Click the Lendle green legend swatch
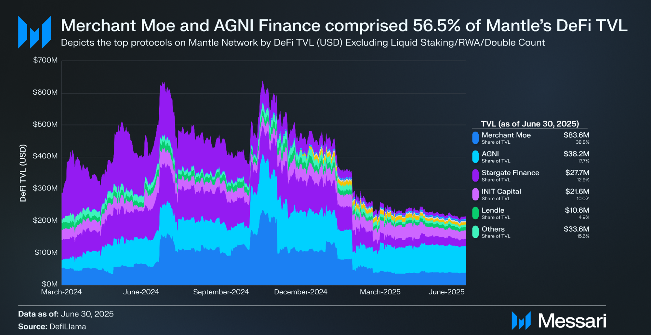Image resolution: width=651 pixels, height=335 pixels. (x=475, y=213)
